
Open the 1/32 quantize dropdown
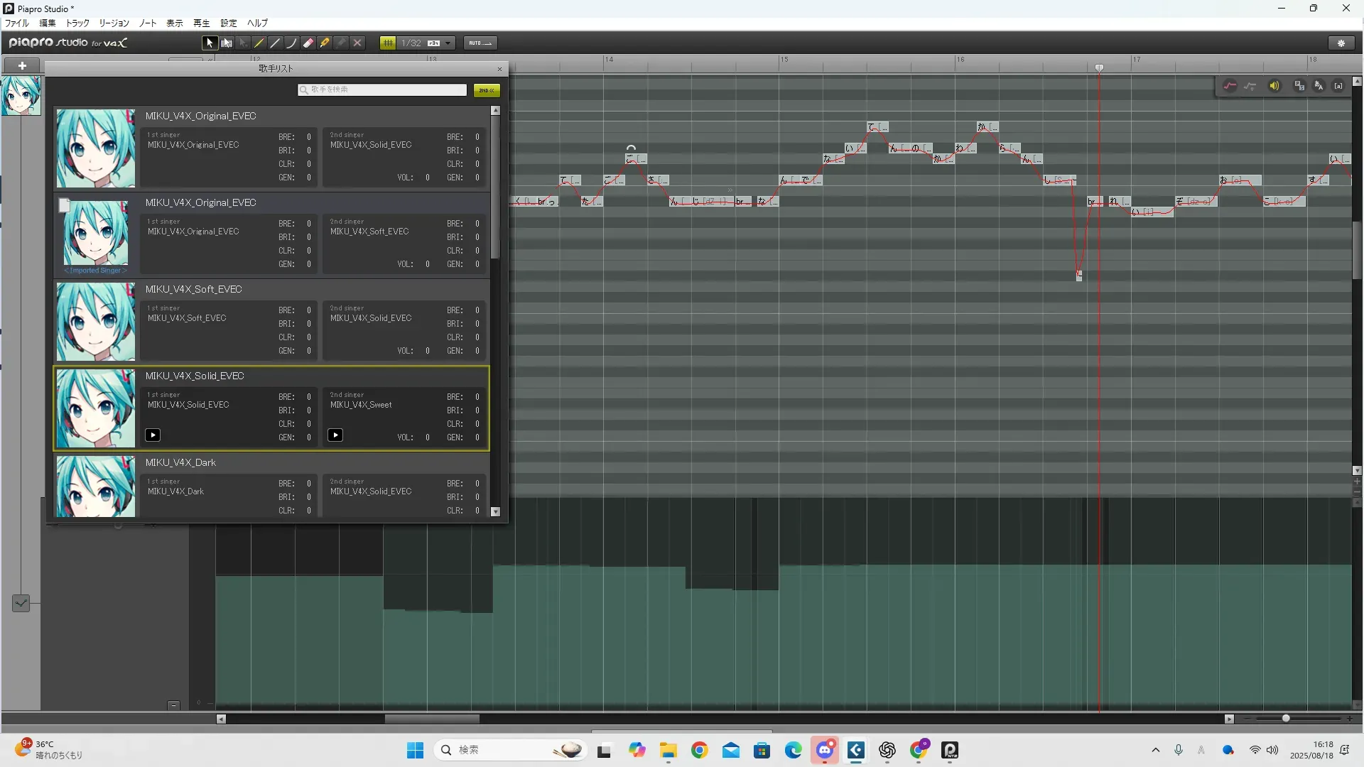coord(448,43)
